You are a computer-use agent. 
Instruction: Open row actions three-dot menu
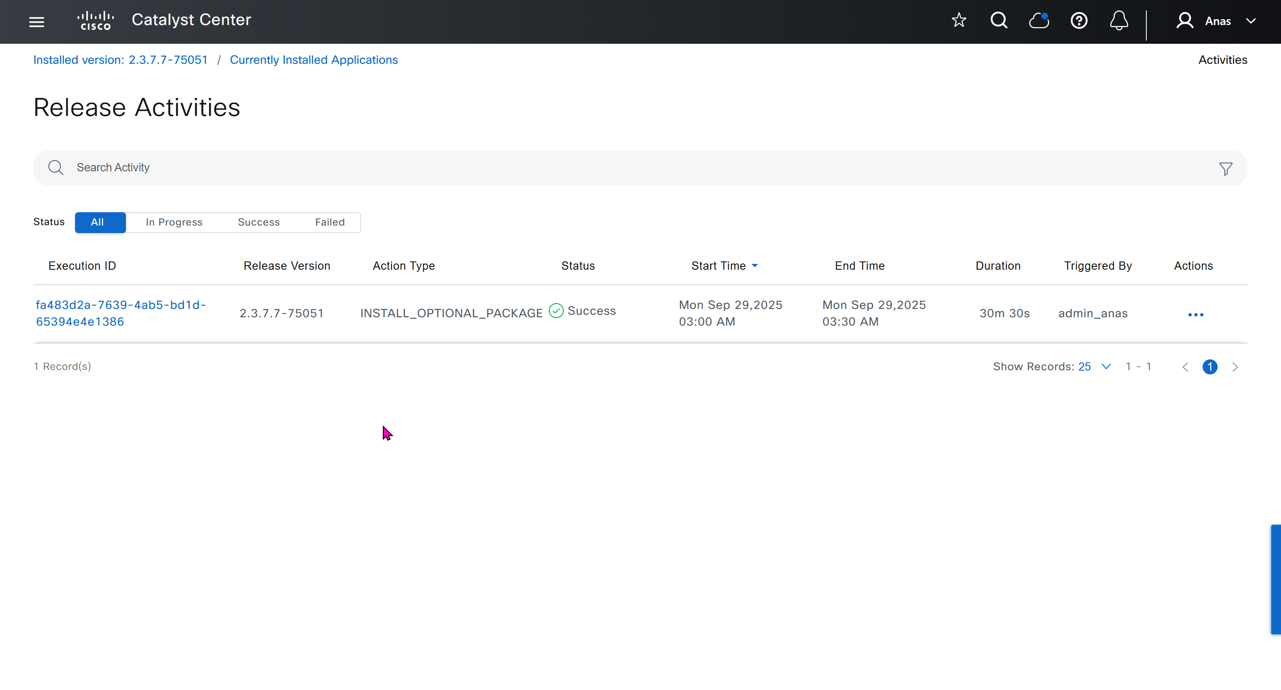tap(1195, 315)
